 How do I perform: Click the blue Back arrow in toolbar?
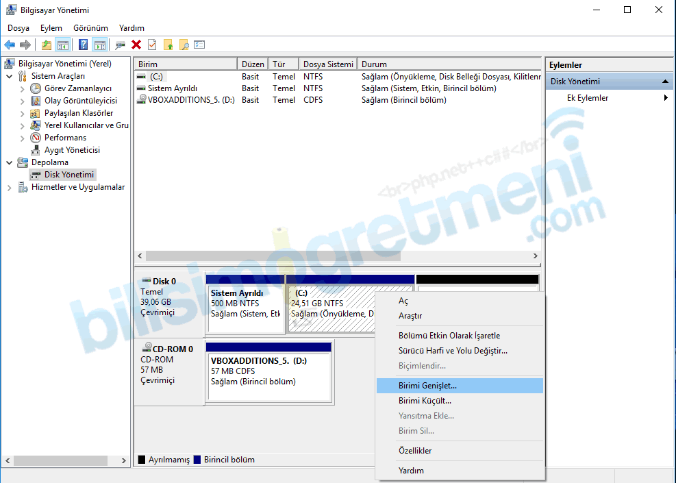point(10,45)
